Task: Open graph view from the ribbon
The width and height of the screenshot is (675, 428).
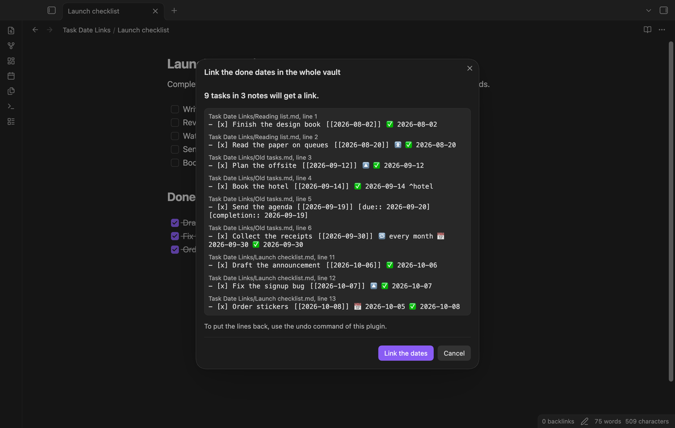Action: [11, 45]
